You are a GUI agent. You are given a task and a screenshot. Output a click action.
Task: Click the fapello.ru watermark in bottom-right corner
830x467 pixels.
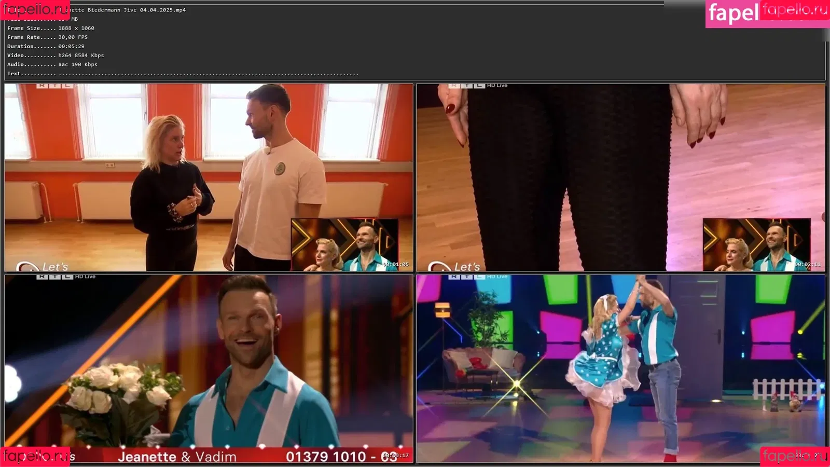click(794, 456)
